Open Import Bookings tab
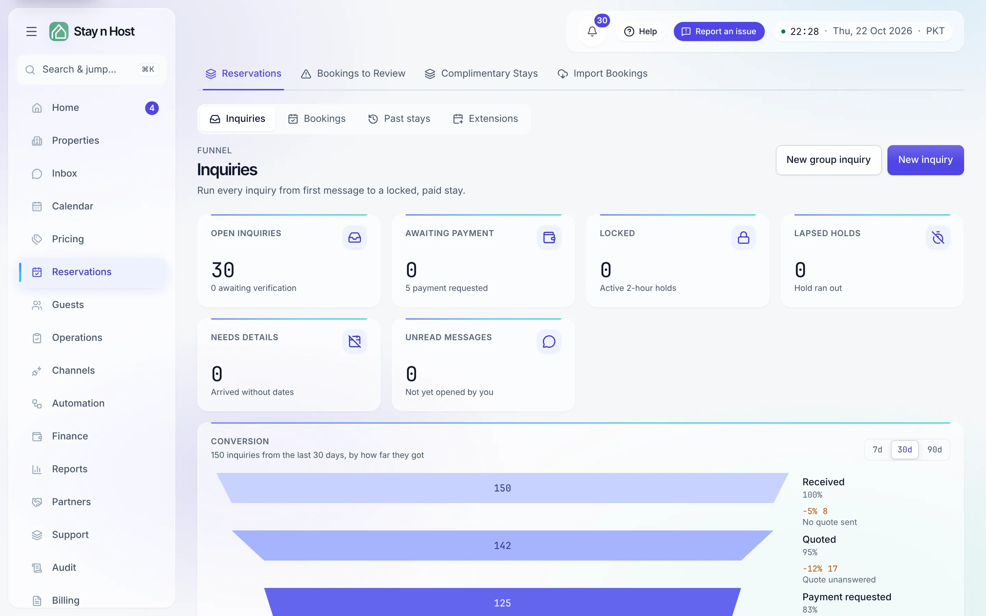Image resolution: width=986 pixels, height=616 pixels. [x=602, y=74]
